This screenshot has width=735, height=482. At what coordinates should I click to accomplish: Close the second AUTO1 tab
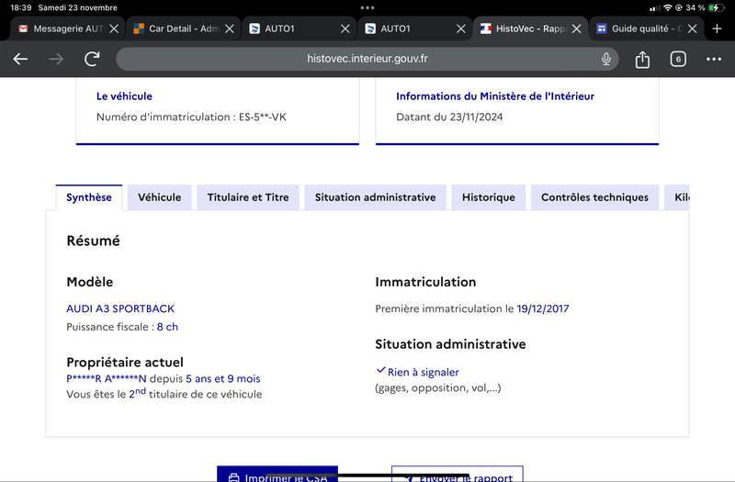(461, 29)
